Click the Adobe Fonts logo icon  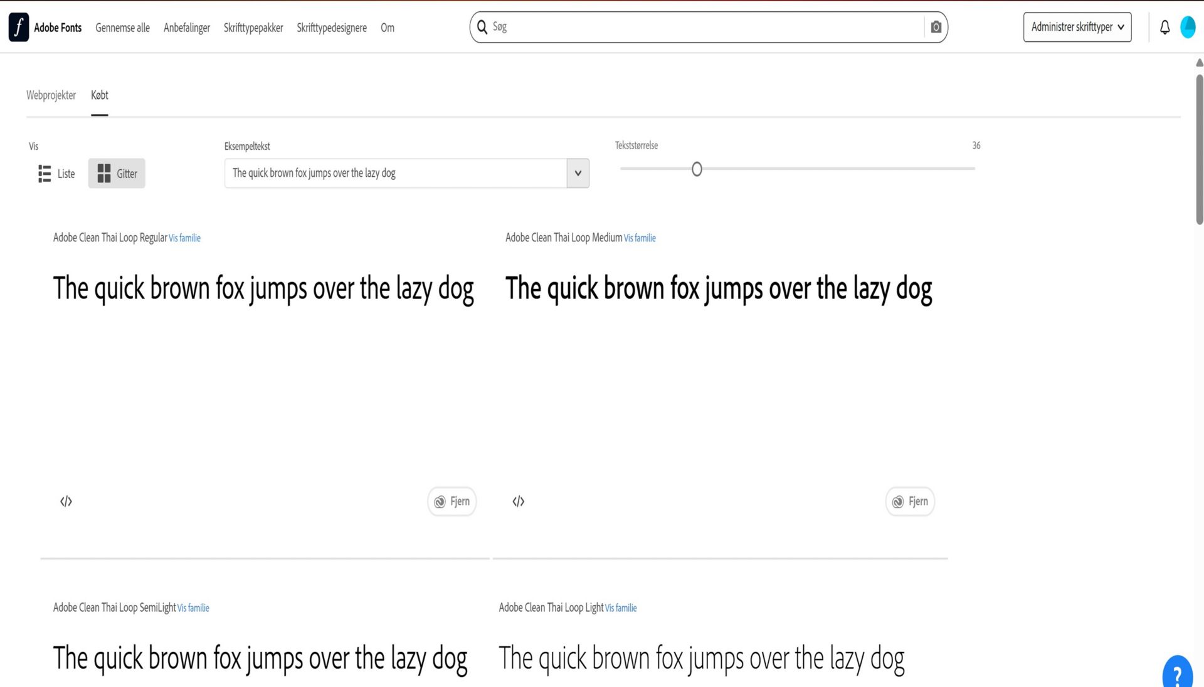pos(19,28)
